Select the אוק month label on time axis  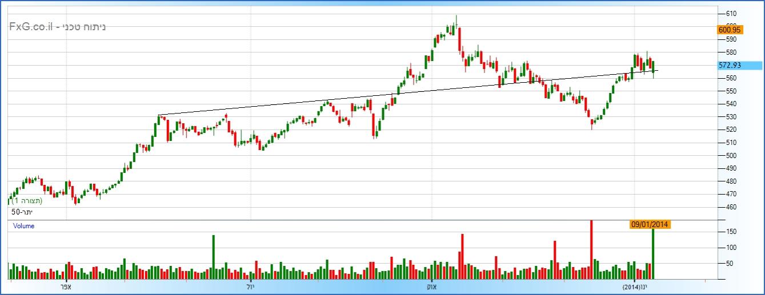pyautogui.click(x=432, y=286)
